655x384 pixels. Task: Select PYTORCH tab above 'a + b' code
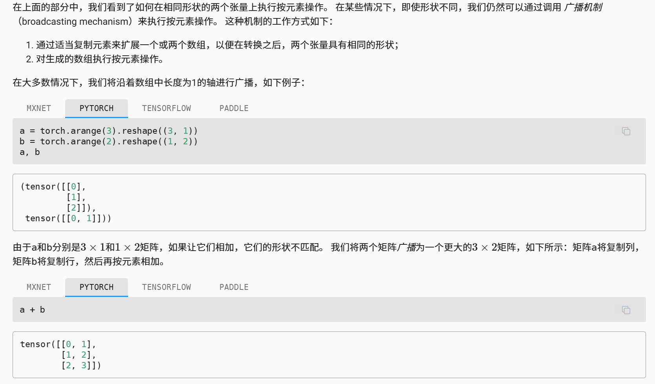96,287
